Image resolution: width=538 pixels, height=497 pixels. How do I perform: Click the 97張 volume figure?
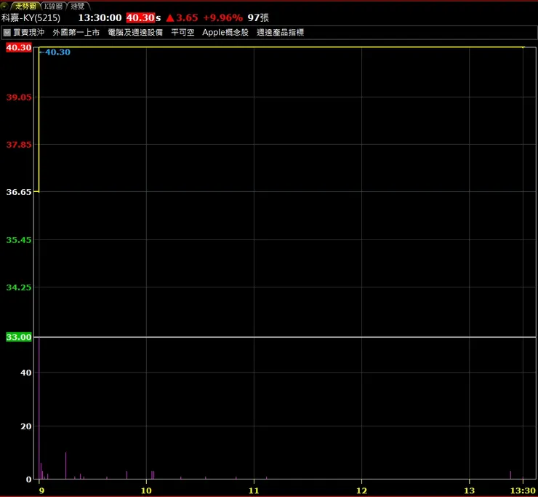[258, 18]
